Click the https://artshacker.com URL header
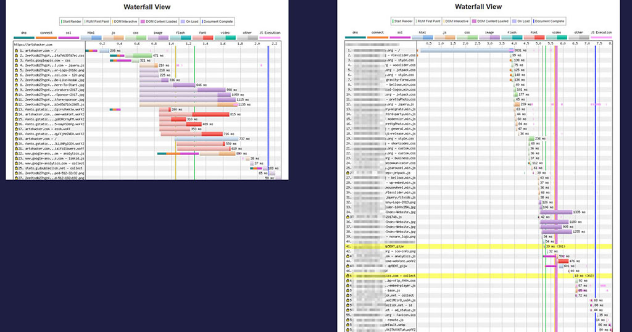 tap(33, 44)
